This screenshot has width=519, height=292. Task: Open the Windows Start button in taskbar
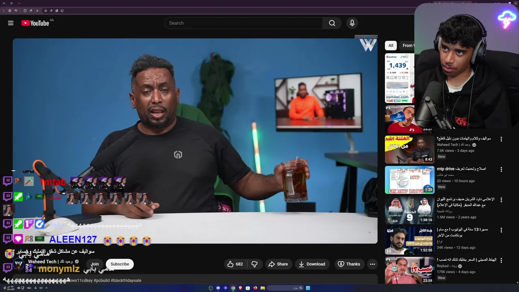308,288
